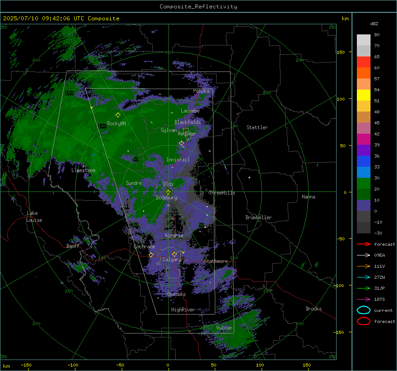The height and width of the screenshot is (371, 397).
Task: Select the dark gray -30 to -10 swatch
Action: [363, 228]
